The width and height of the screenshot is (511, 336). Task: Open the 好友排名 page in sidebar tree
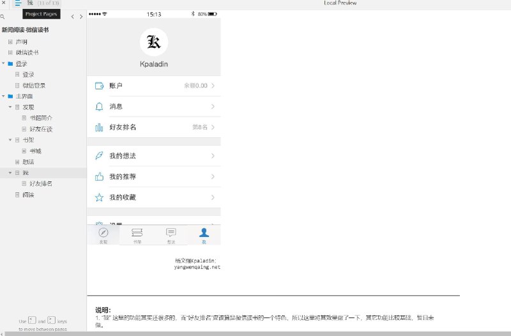tap(41, 183)
